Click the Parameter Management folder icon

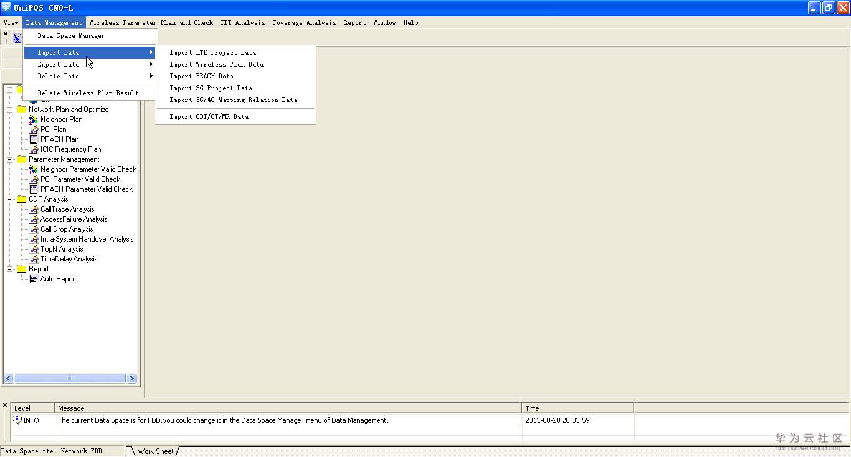pyautogui.click(x=22, y=159)
